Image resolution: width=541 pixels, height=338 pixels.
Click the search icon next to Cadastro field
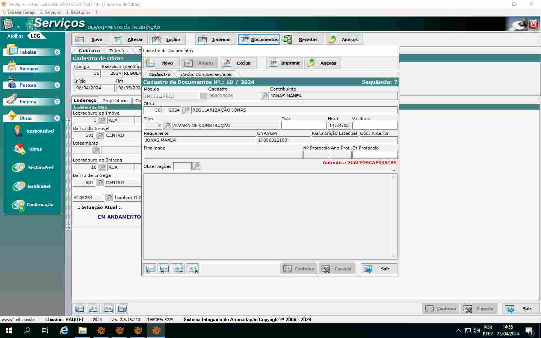point(264,96)
